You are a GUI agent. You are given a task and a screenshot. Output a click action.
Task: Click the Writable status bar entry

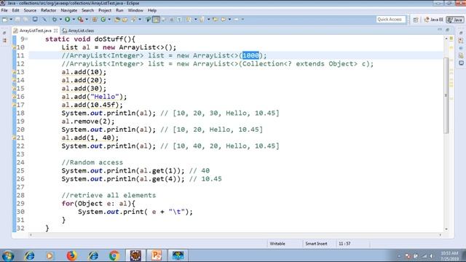pos(277,244)
